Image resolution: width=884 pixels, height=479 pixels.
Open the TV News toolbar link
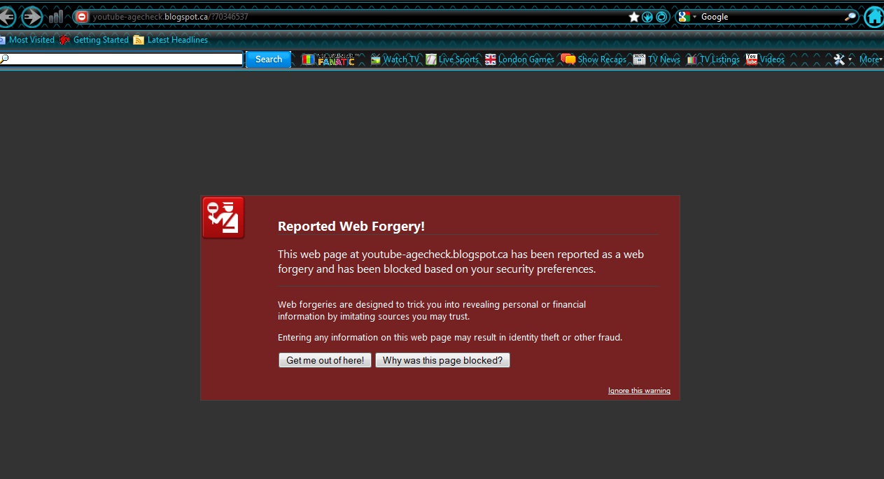[657, 59]
